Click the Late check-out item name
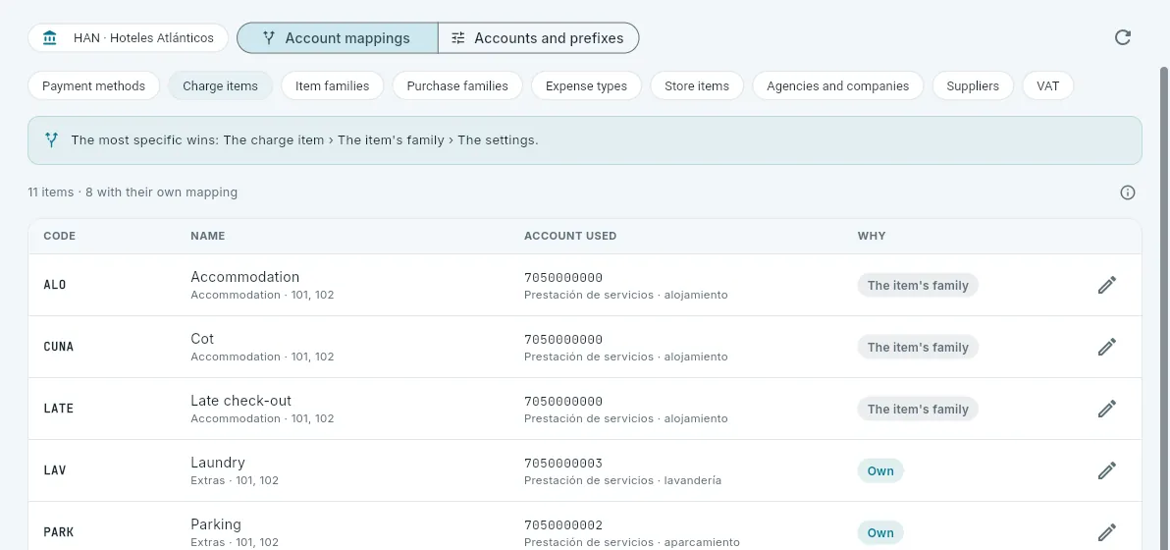1170x550 pixels. 241,401
